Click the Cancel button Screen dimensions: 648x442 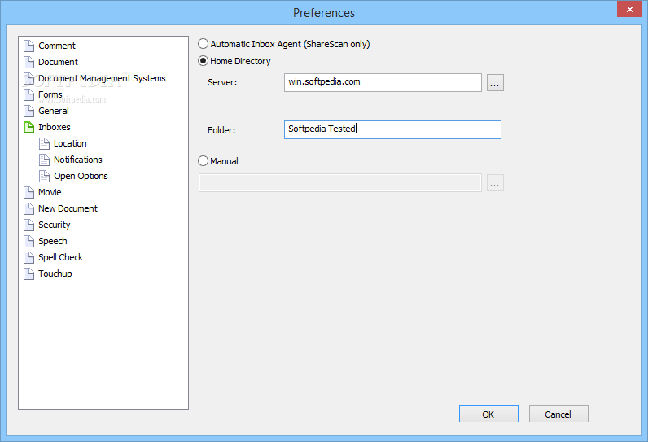point(558,414)
